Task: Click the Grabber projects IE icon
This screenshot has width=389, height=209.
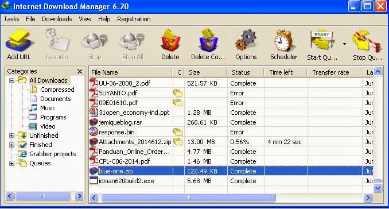Action: (x=22, y=154)
